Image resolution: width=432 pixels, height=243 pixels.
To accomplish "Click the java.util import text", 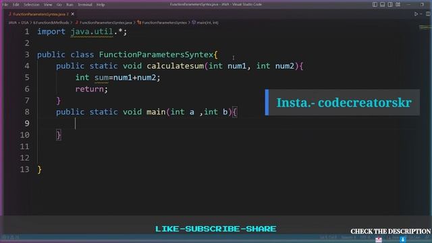I will (92, 32).
